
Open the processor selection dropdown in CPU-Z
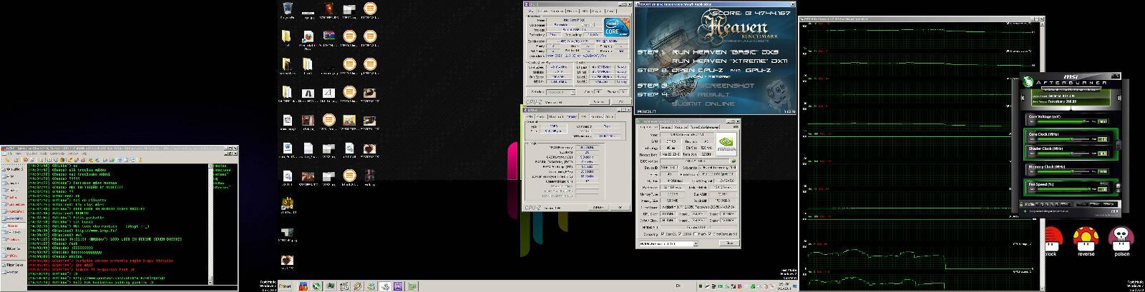(559, 91)
